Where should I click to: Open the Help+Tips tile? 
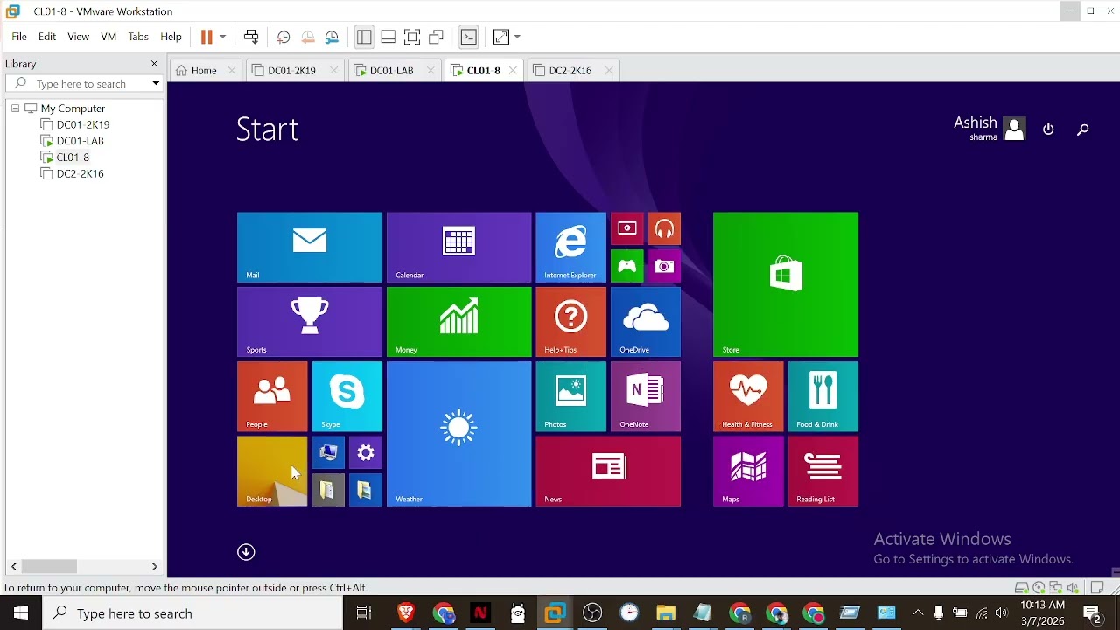571,322
